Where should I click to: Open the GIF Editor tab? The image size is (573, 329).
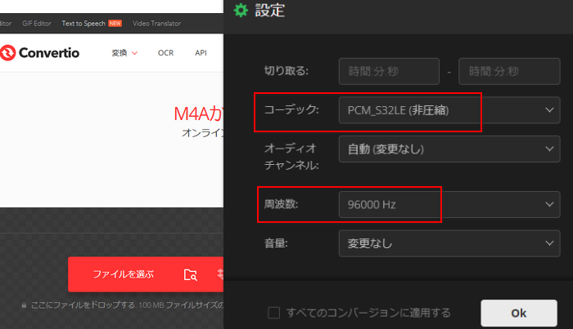[x=37, y=24]
